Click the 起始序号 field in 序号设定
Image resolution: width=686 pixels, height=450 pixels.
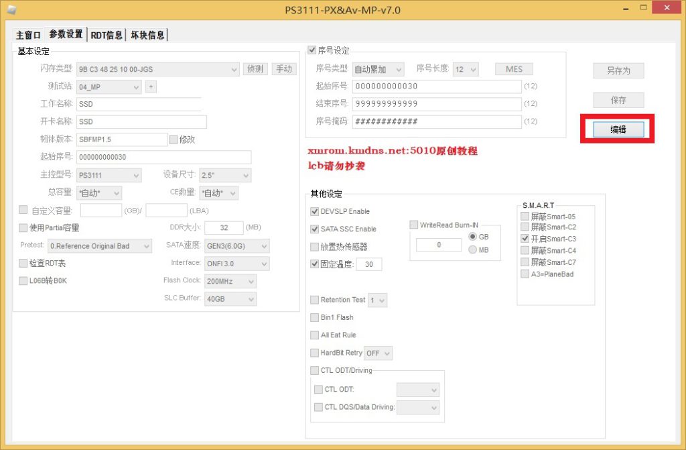(x=436, y=86)
